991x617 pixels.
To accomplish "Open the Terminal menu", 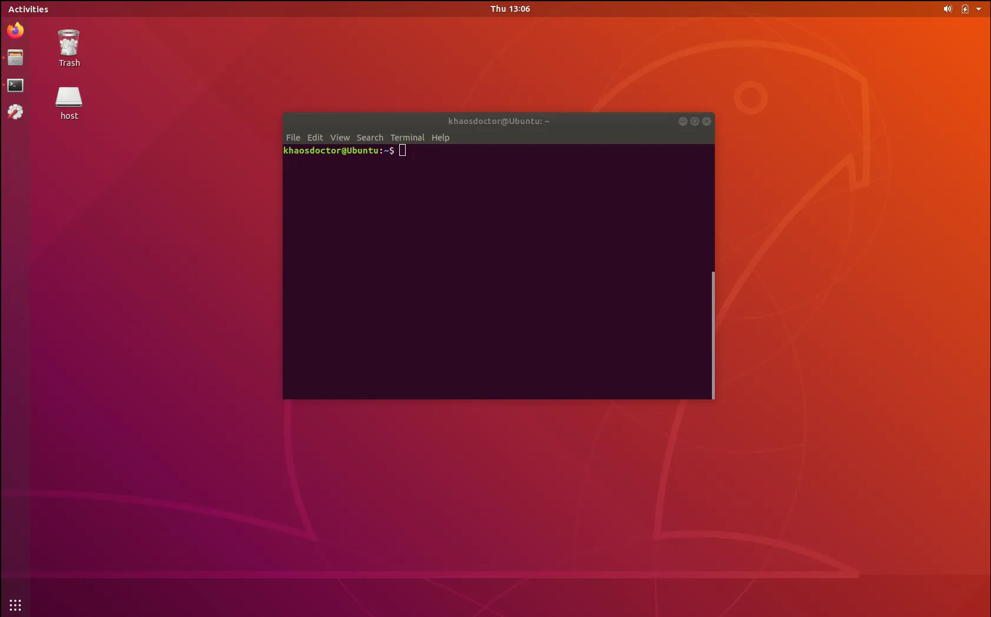I will coord(407,138).
